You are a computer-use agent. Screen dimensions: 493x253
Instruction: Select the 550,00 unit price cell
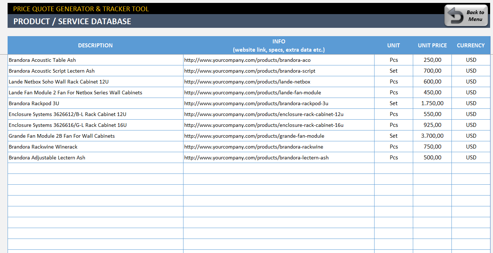point(432,114)
